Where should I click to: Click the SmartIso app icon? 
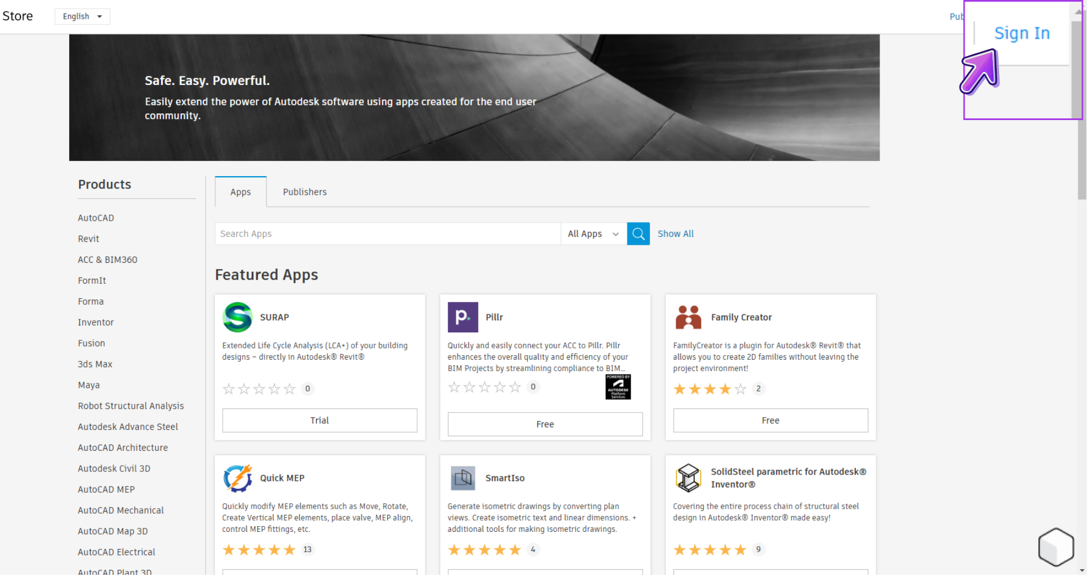click(x=462, y=478)
